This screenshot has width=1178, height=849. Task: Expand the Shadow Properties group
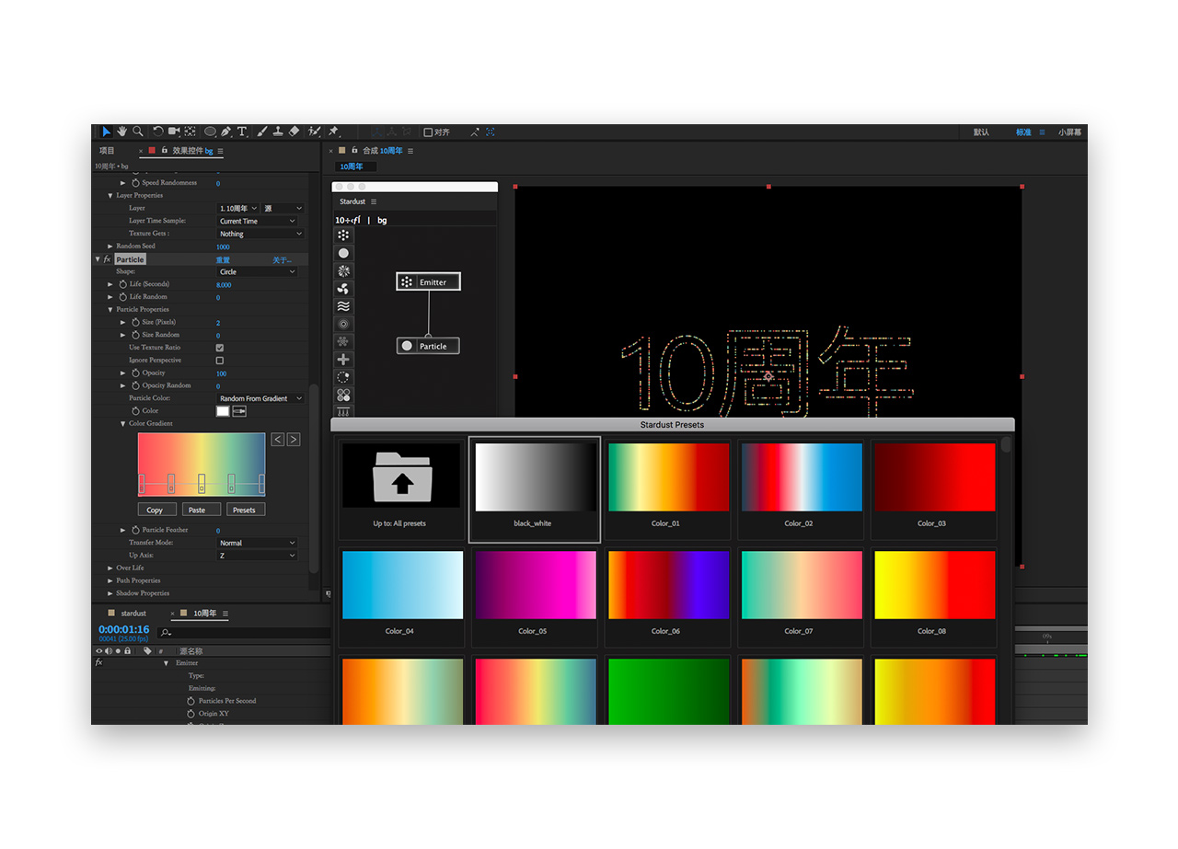point(110,593)
